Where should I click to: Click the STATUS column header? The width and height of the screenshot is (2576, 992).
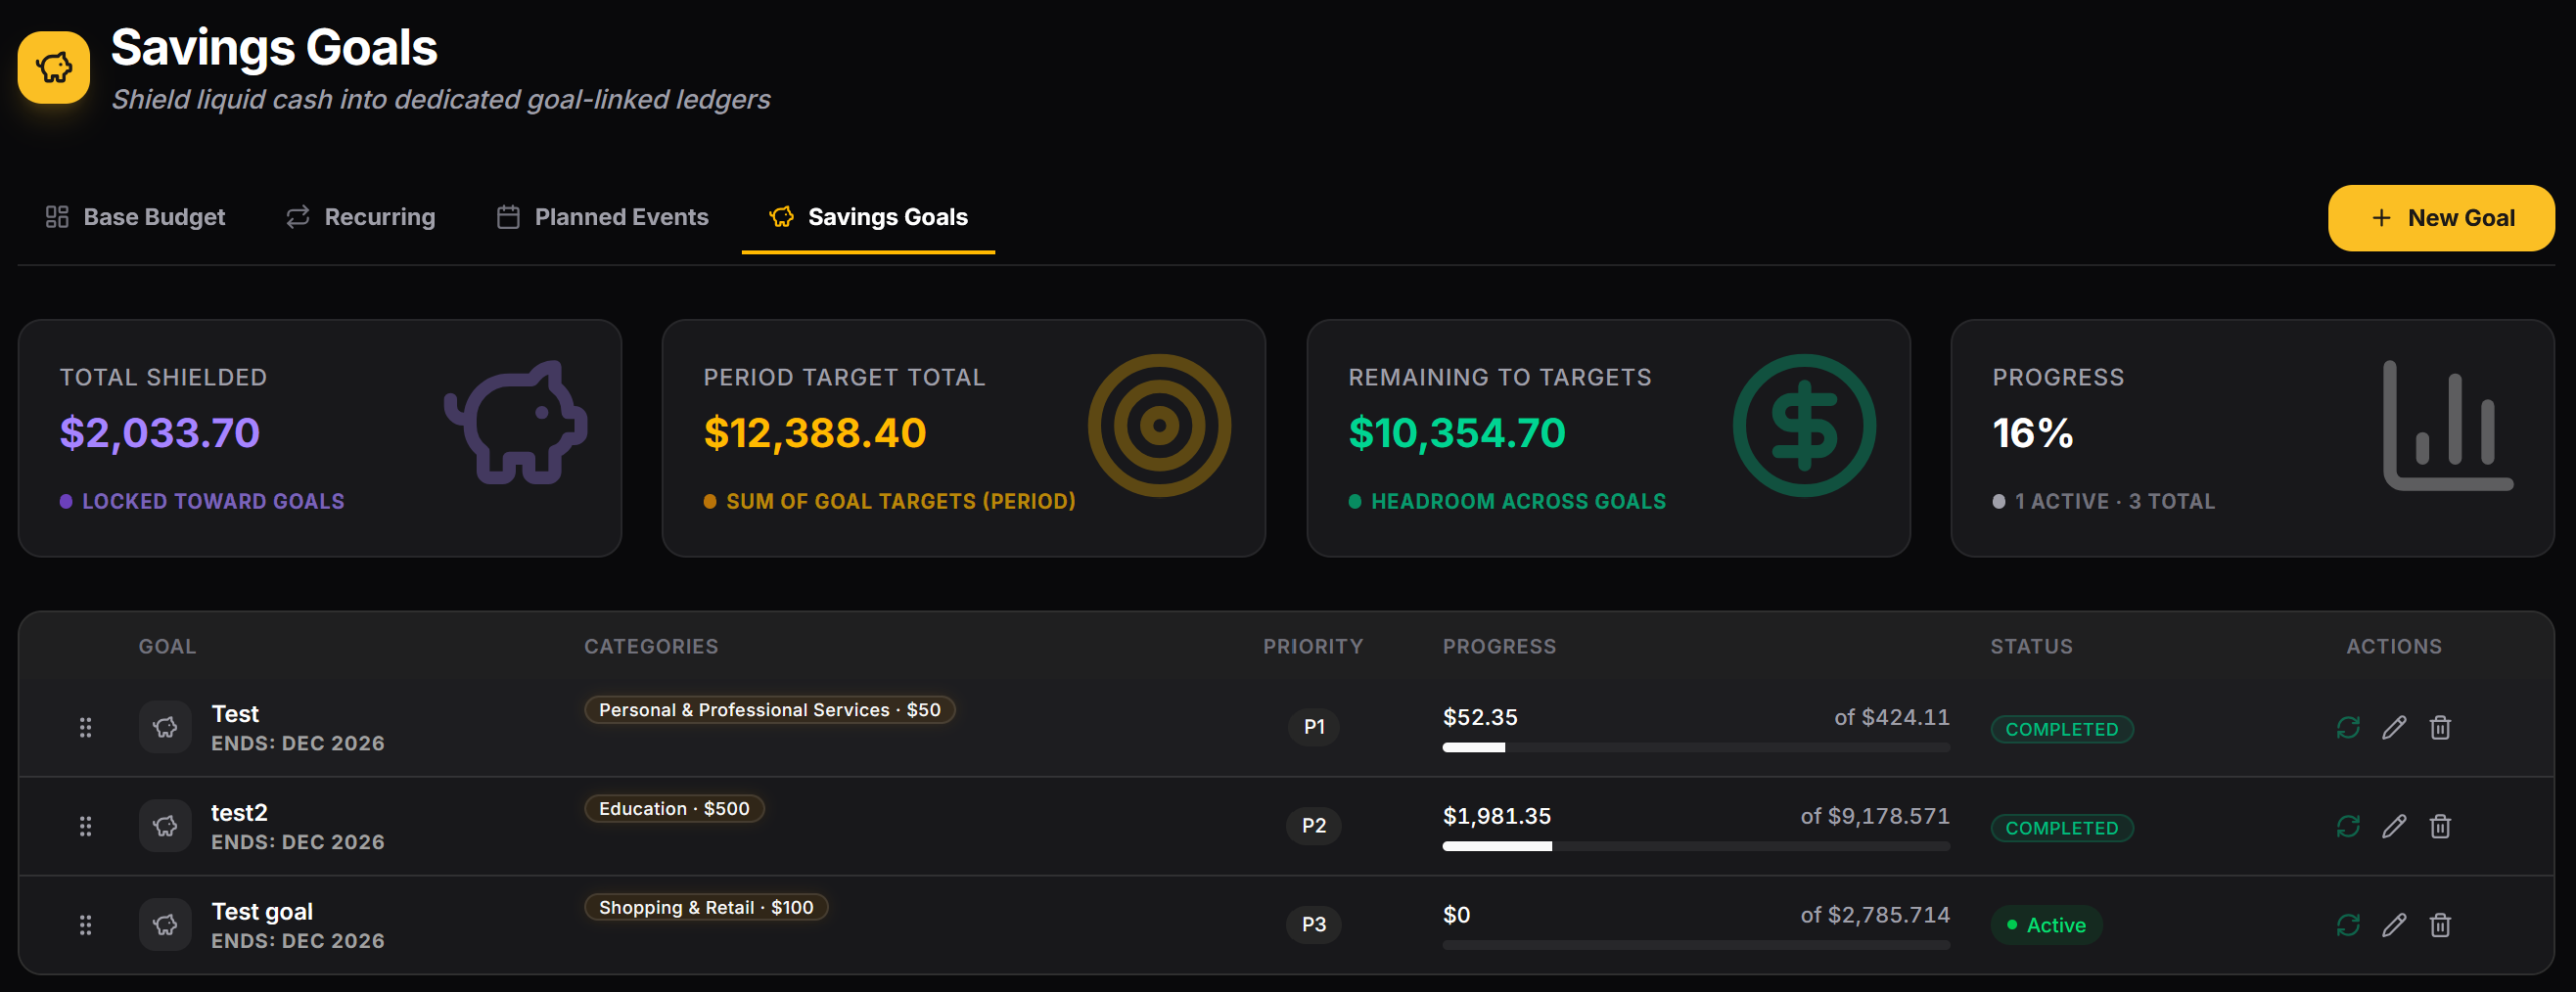point(2031,646)
